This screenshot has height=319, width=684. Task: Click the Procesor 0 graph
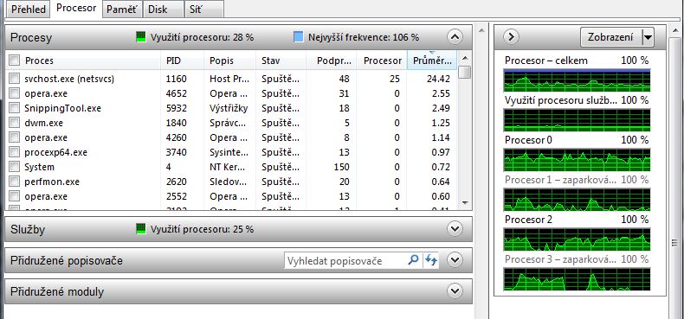tap(578, 160)
